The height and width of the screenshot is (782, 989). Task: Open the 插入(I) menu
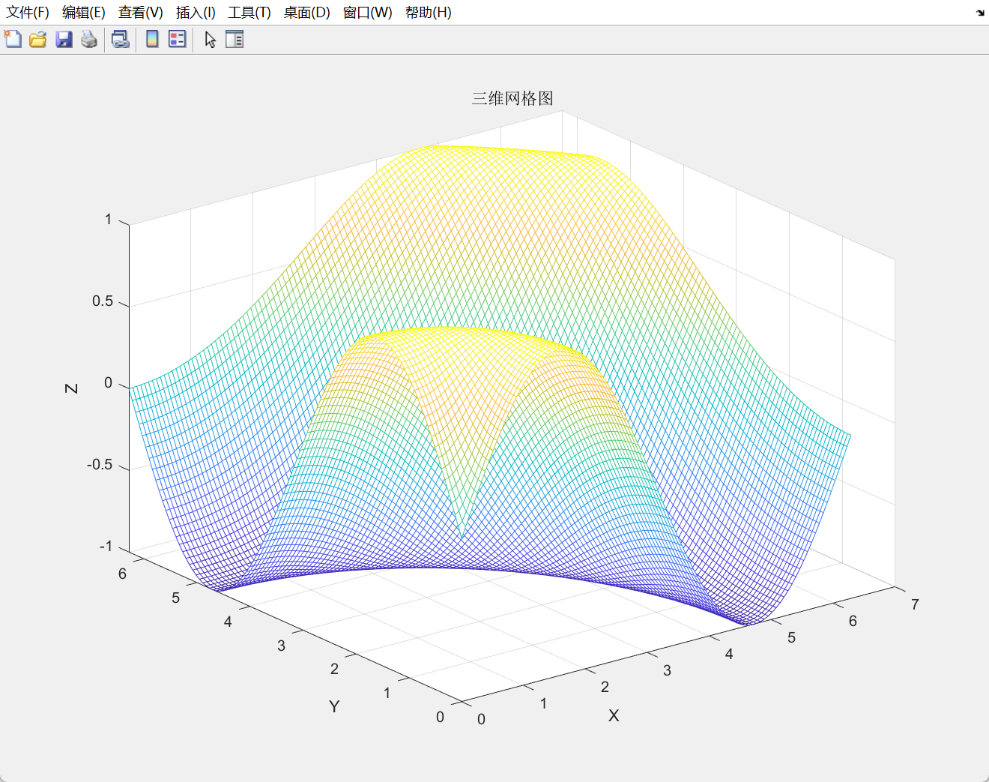pyautogui.click(x=196, y=13)
